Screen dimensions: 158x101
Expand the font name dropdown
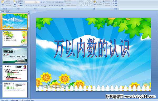tap(34, 2)
